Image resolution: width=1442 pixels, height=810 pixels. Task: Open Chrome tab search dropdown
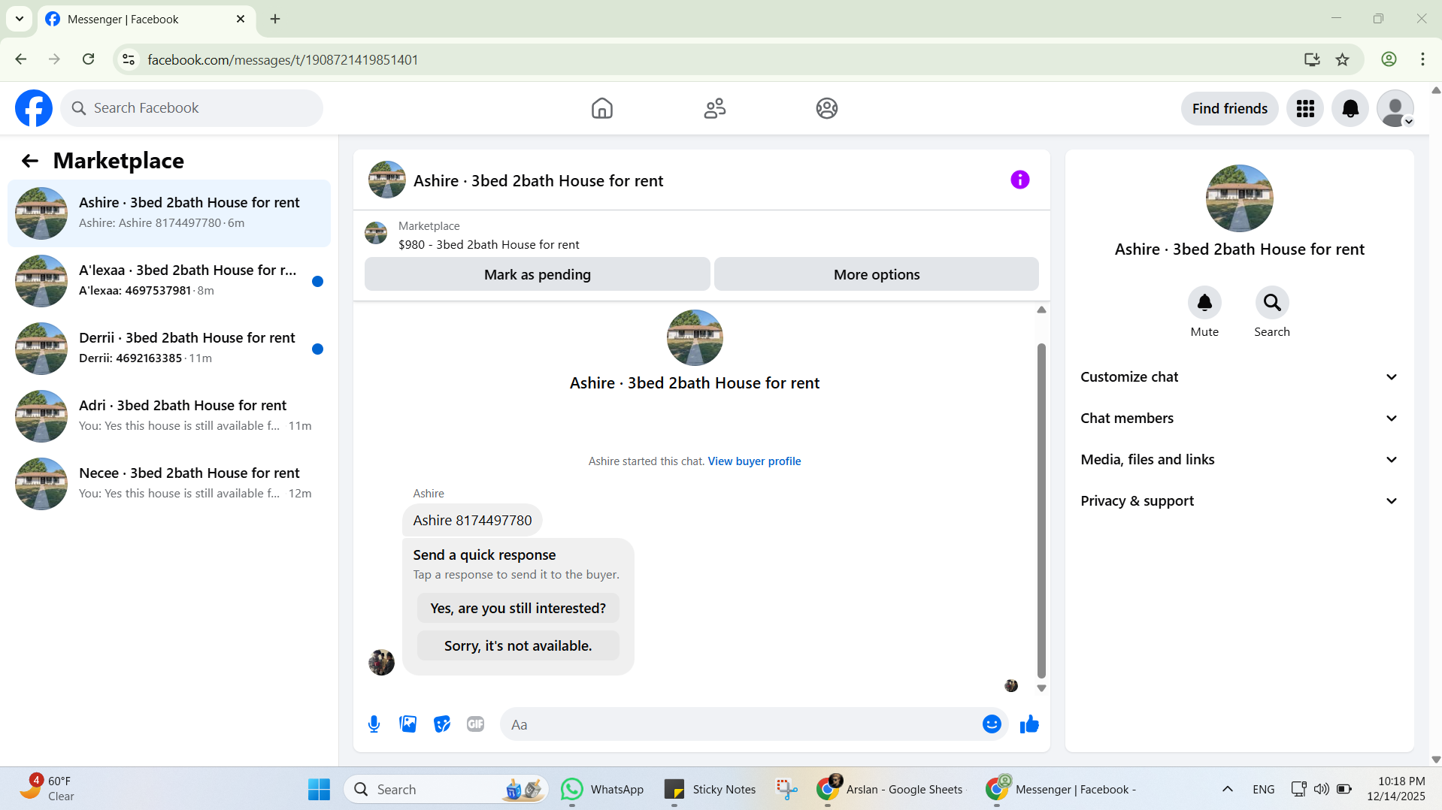click(20, 19)
